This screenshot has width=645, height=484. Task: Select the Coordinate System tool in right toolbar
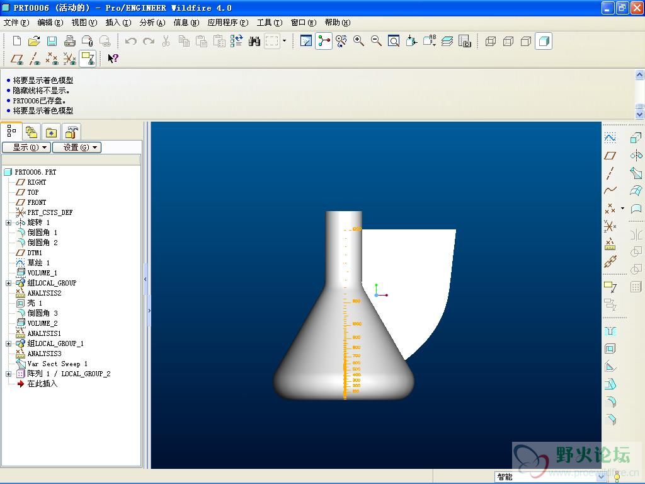[x=610, y=226]
